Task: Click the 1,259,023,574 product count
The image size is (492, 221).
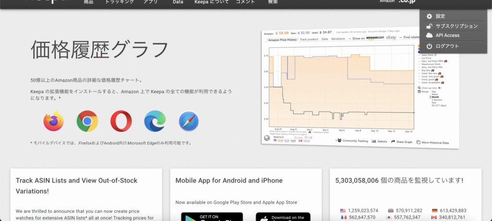Action: pos(363,210)
